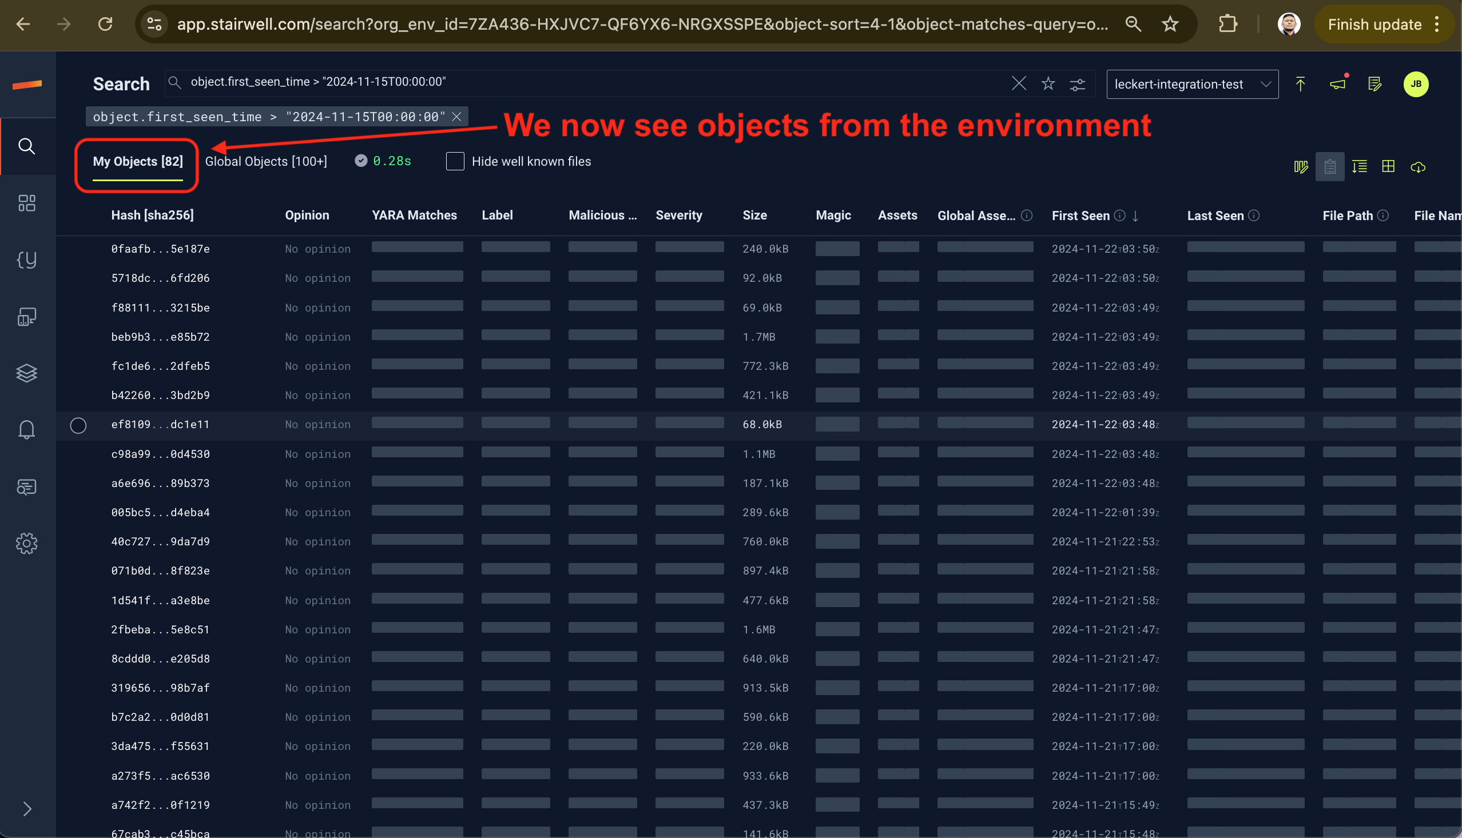
Task: Click the cloud download export icon
Action: (x=1417, y=167)
